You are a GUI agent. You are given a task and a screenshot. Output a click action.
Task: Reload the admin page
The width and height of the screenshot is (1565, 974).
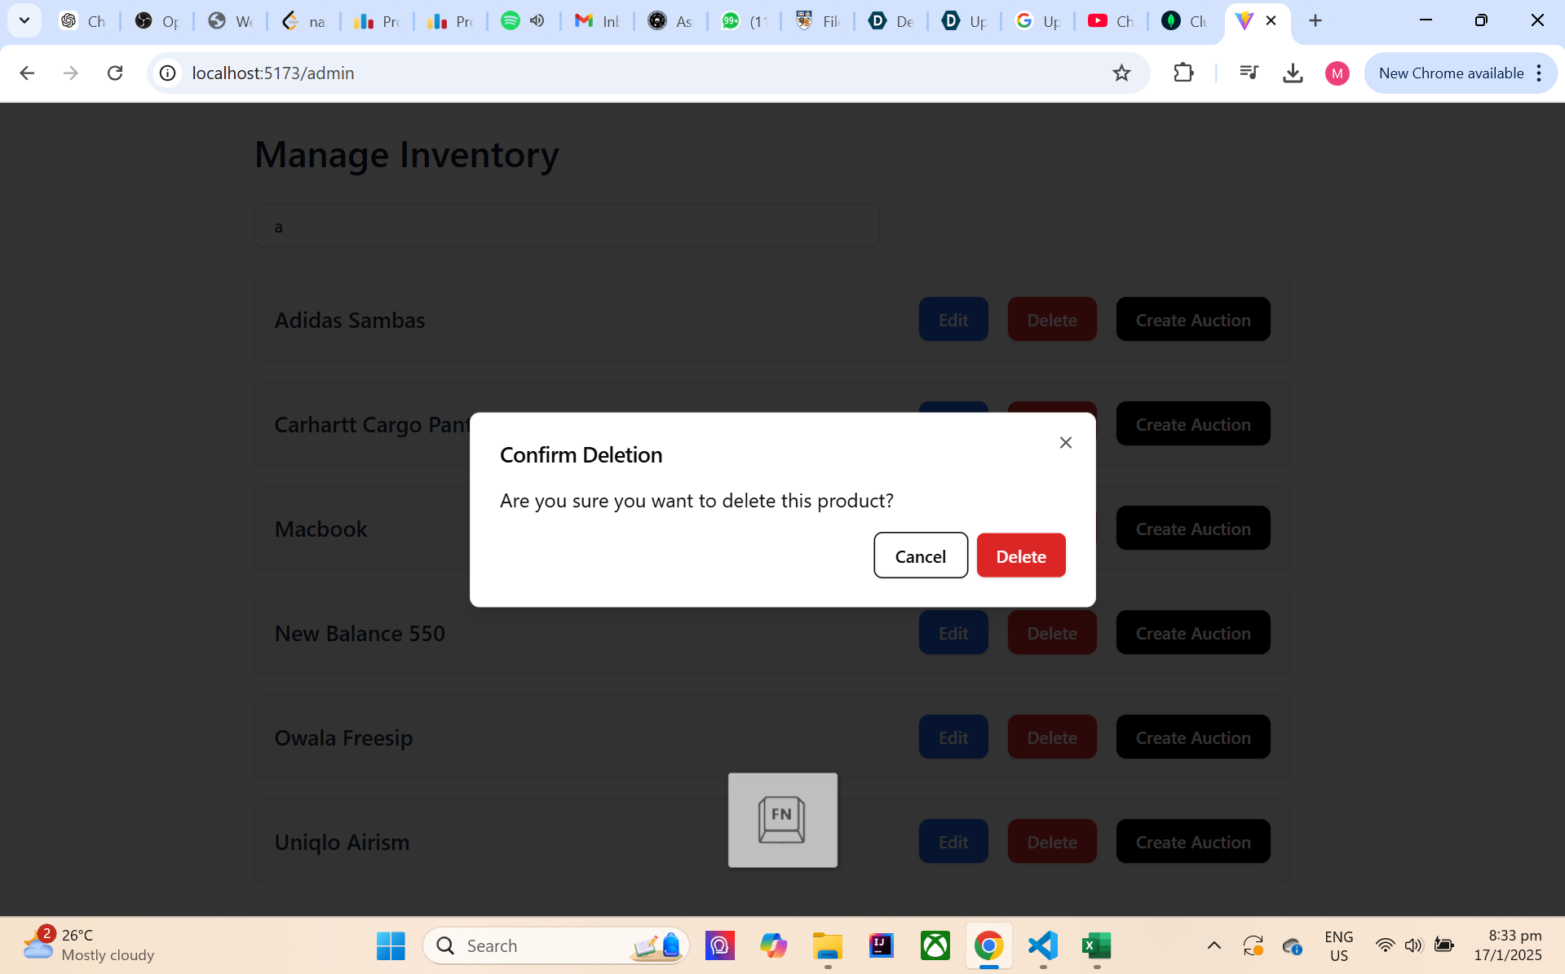pyautogui.click(x=115, y=73)
